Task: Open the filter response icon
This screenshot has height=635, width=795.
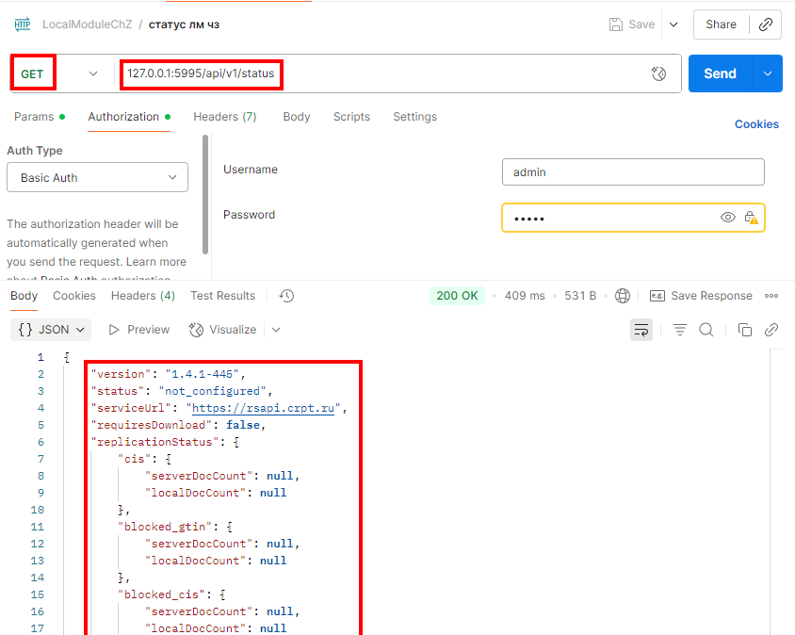Action: point(680,330)
